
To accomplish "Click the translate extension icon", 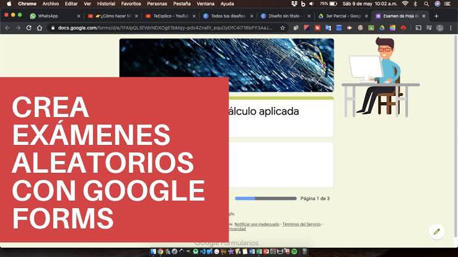I will (328, 28).
